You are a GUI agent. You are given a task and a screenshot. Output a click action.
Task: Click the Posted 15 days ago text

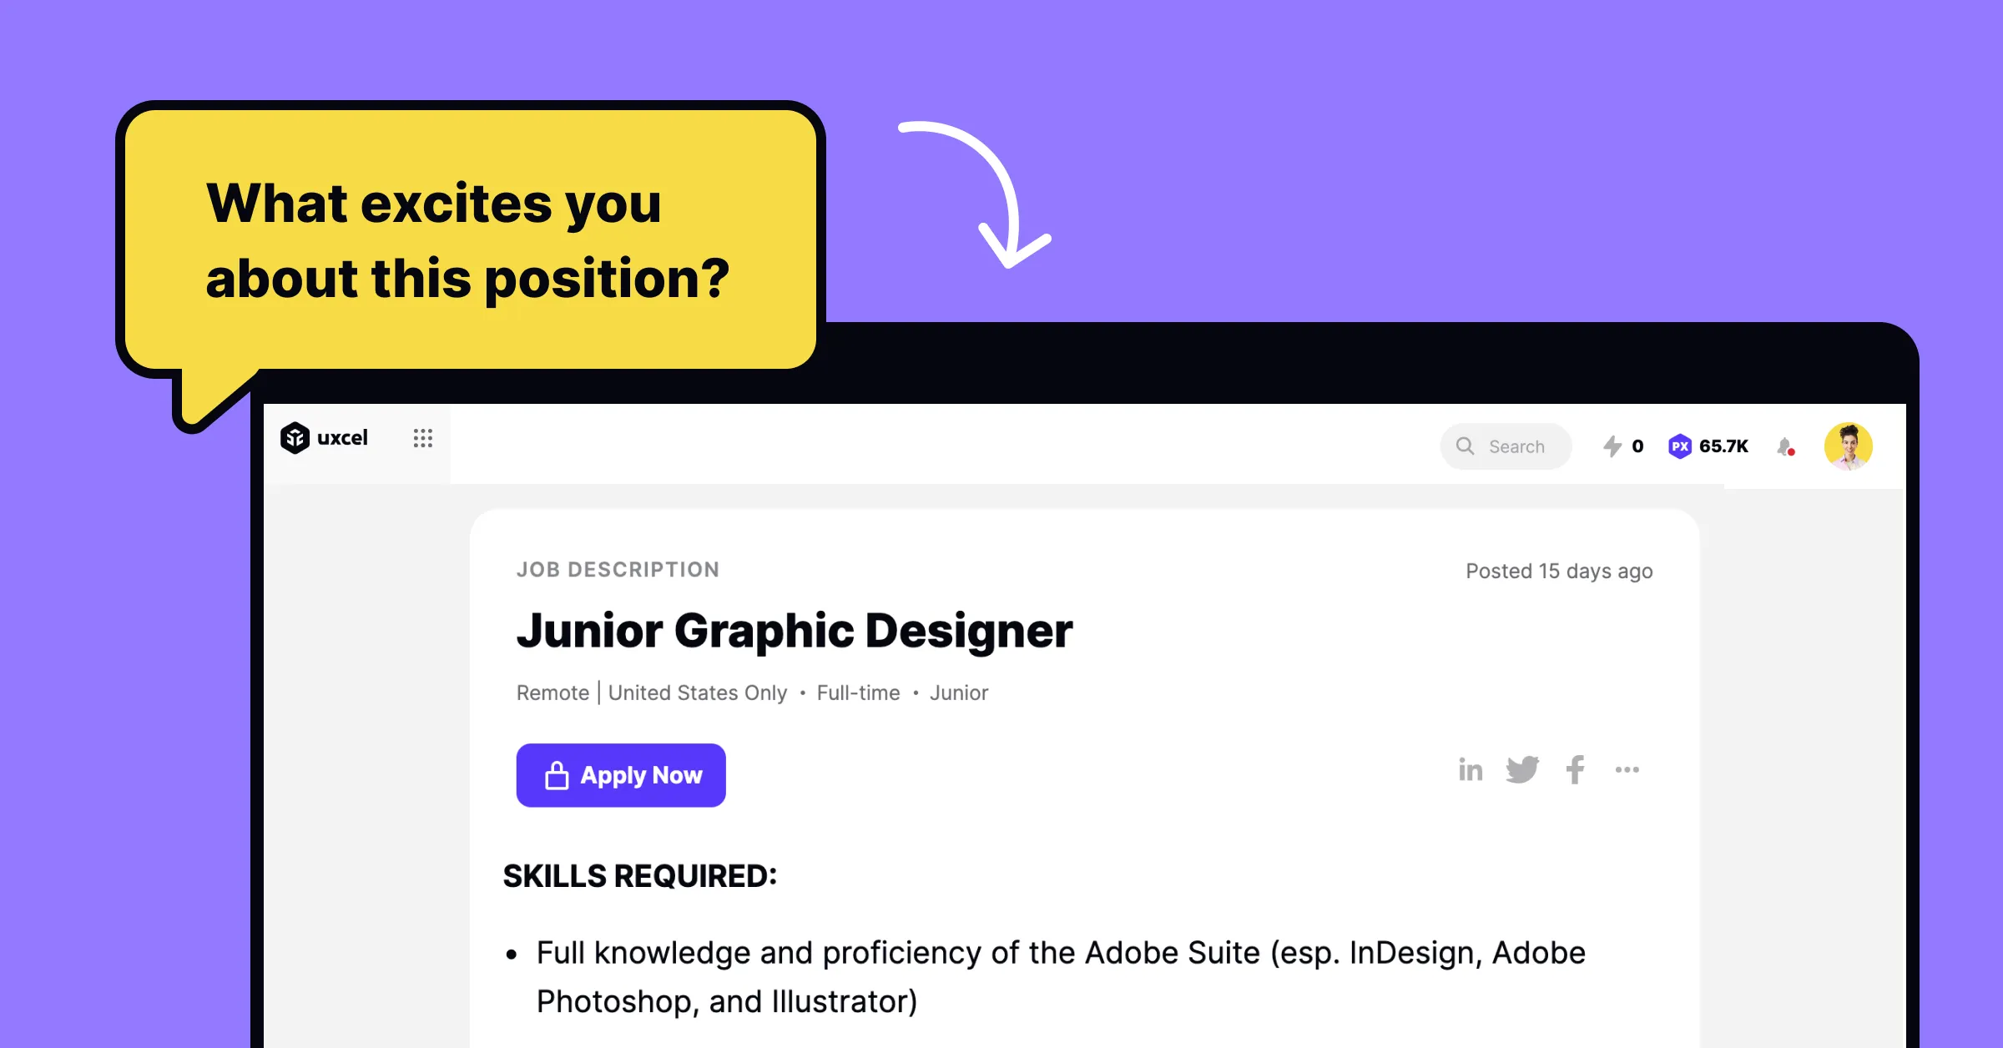[x=1559, y=572]
